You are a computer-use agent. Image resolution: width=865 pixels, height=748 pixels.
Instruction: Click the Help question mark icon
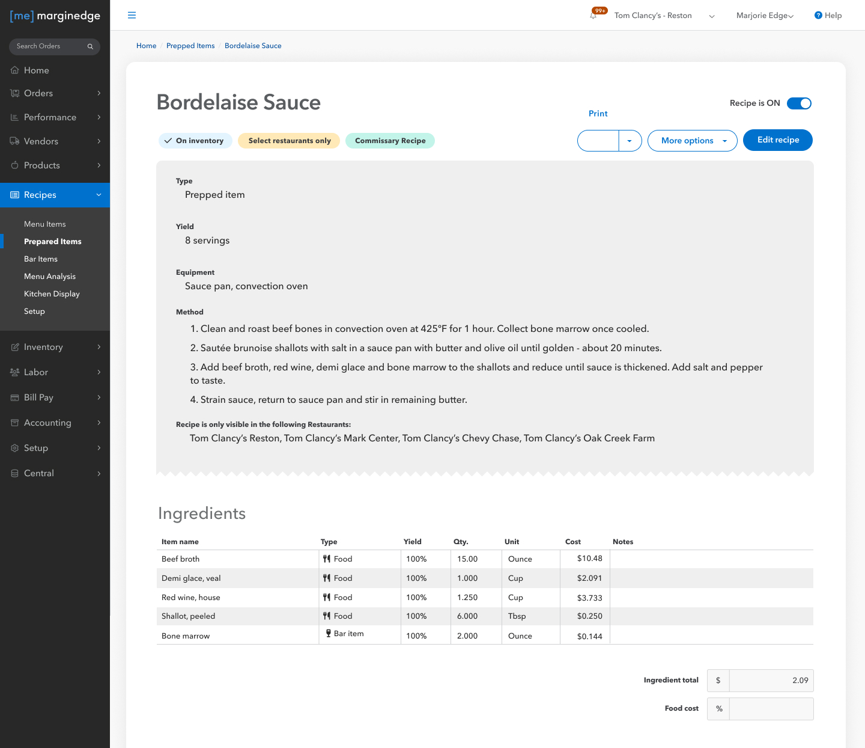(818, 16)
